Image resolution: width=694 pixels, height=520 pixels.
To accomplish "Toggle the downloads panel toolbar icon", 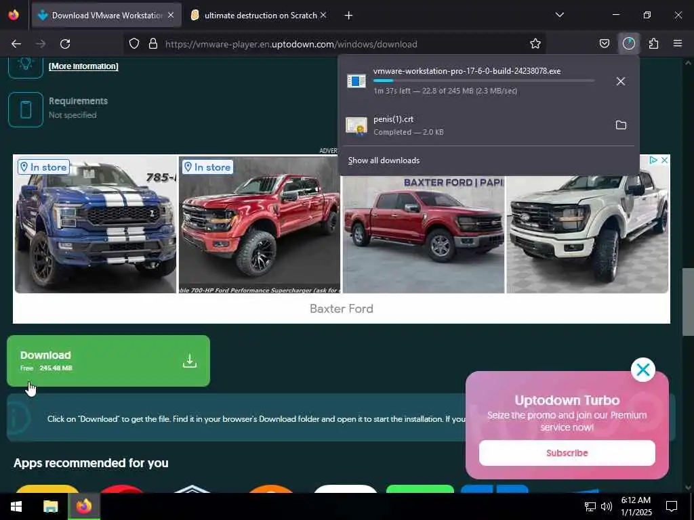I will (x=629, y=44).
